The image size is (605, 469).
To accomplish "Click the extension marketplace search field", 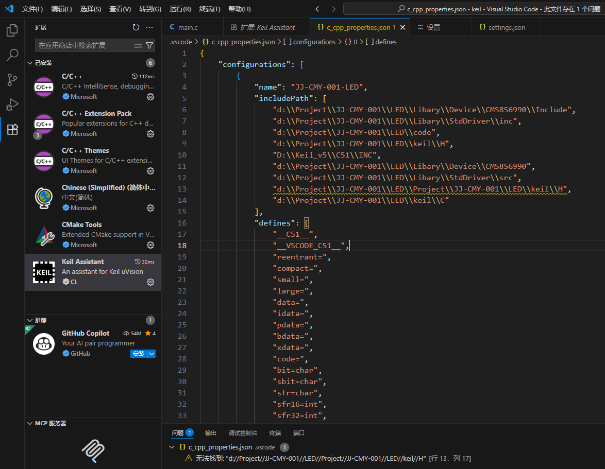I will point(82,45).
